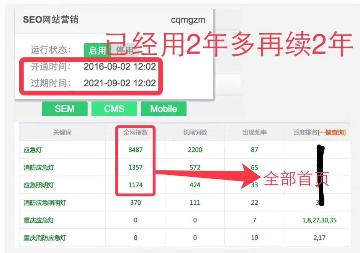The image size is (360, 253).
Task: Select the 应急照明灯 keyword
Action: click(39, 185)
